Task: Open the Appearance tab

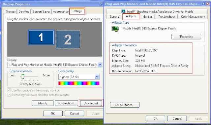Action: 61,12
